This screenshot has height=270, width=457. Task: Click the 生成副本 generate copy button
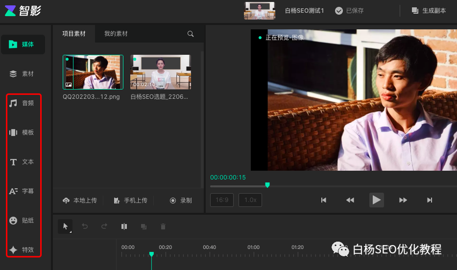point(429,11)
